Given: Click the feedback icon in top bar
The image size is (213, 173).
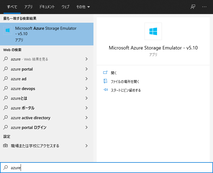Looking at the screenshot, I should (x=193, y=7).
